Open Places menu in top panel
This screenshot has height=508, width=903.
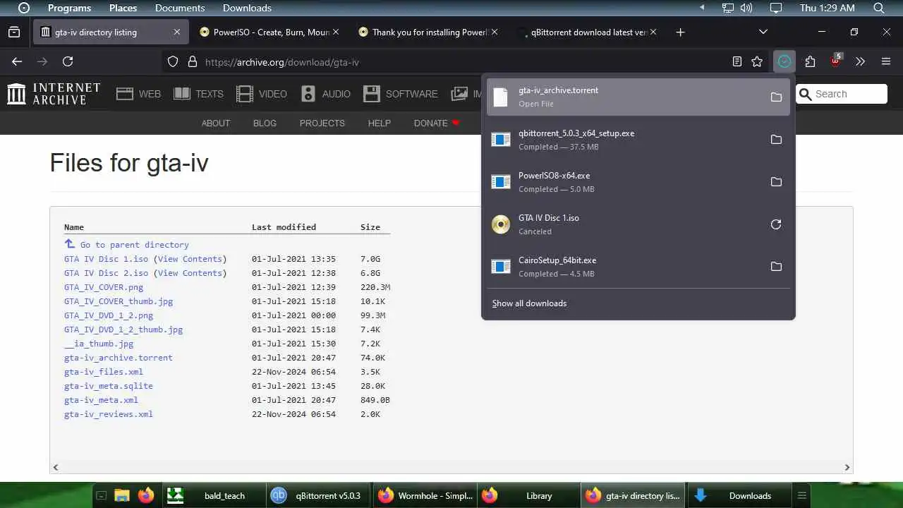coord(123,8)
